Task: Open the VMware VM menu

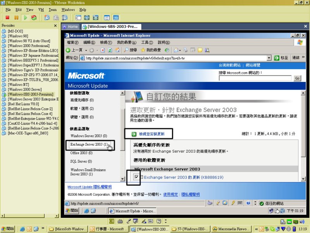Action: (41, 10)
